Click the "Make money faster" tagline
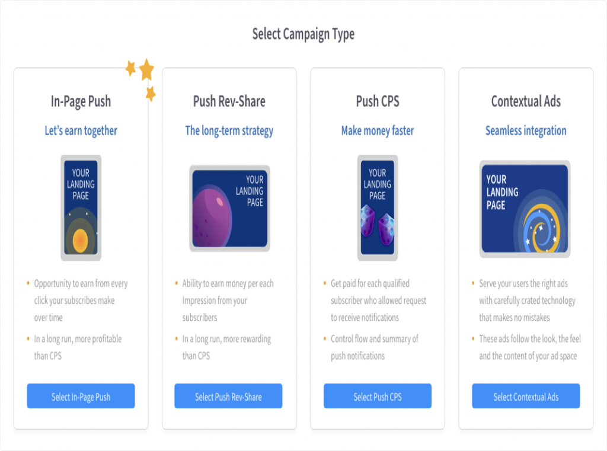 [x=378, y=130]
